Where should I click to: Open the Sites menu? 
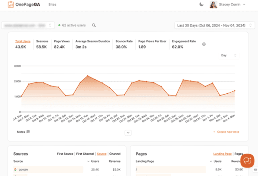click(52, 4)
